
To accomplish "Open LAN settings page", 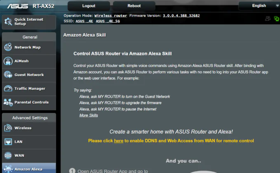I will click(29, 142).
